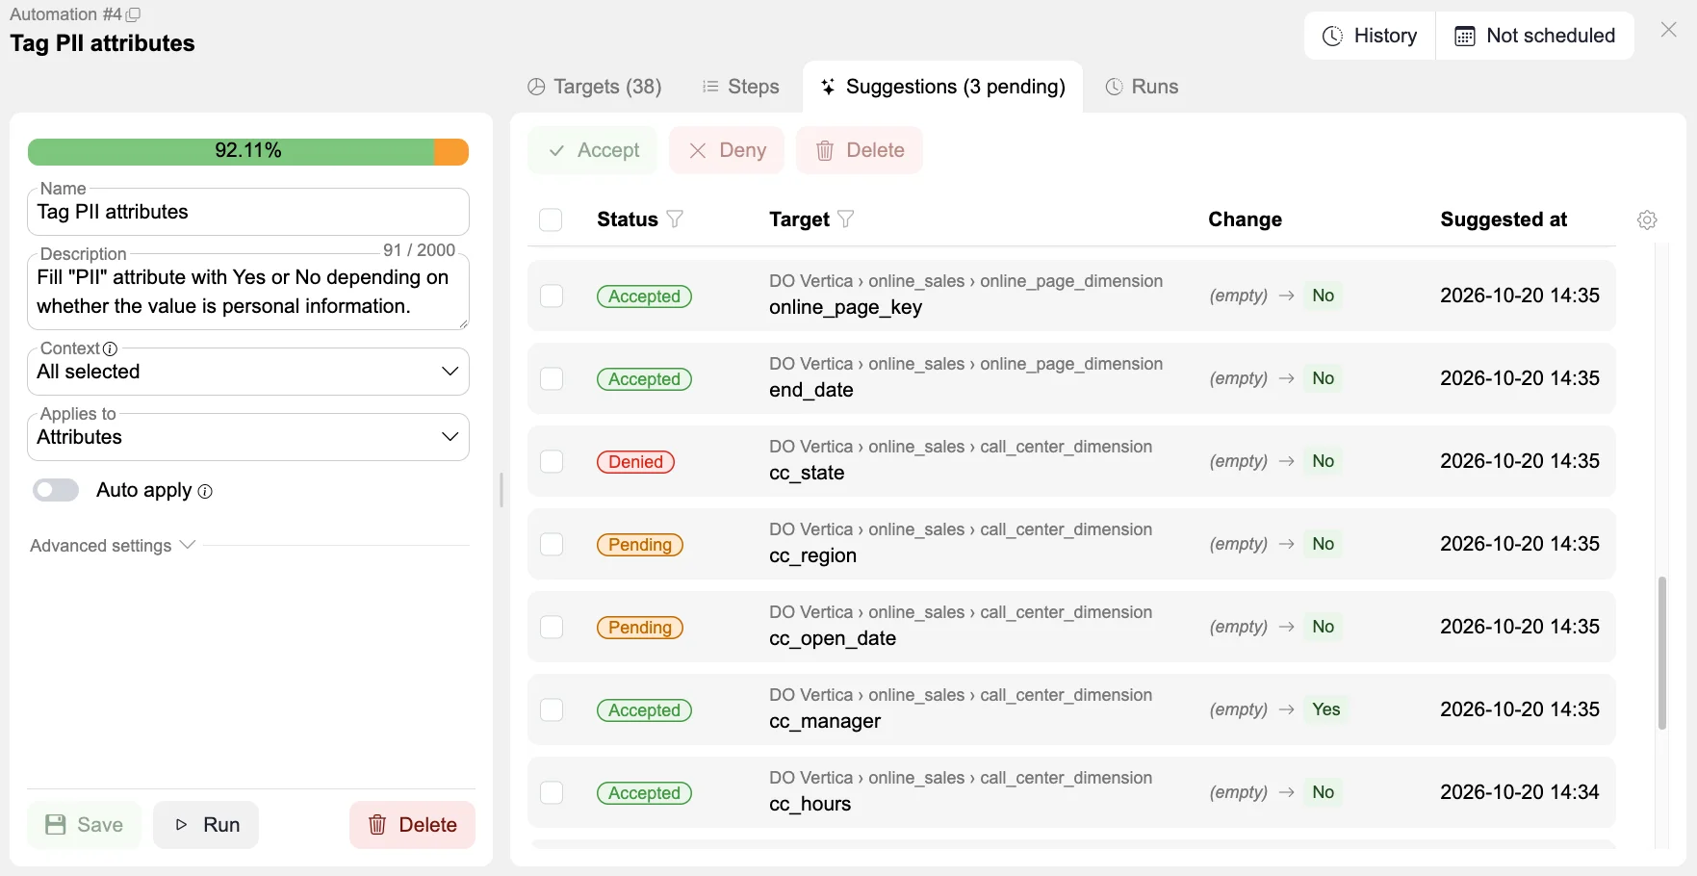Switch to the Steps tab
The height and width of the screenshot is (876, 1697).
point(740,87)
